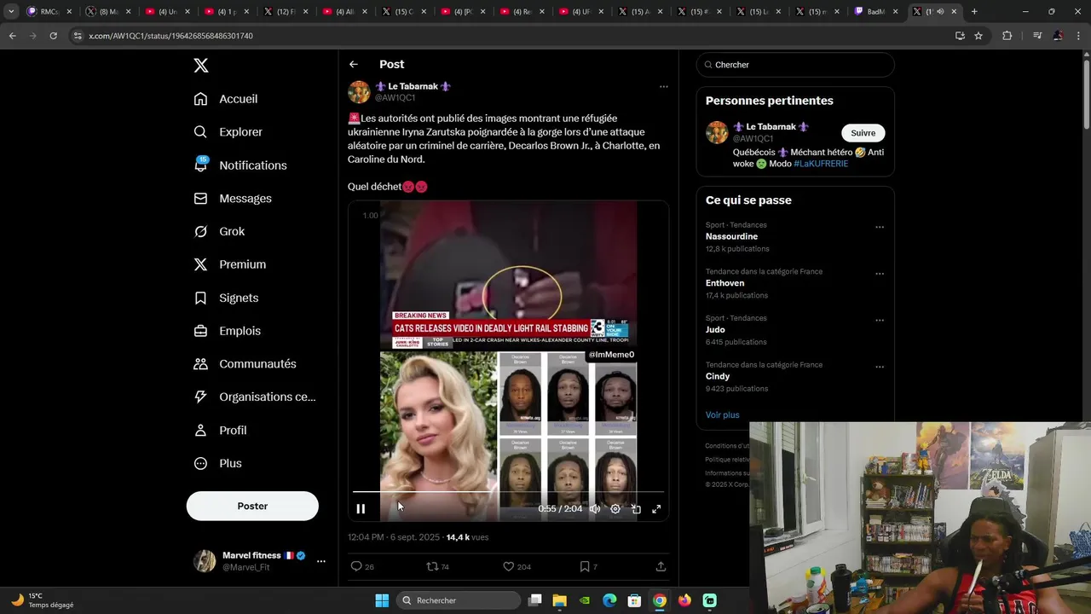Repost the post with 74 reposts
Viewport: 1091px width, 614px height.
(x=437, y=566)
